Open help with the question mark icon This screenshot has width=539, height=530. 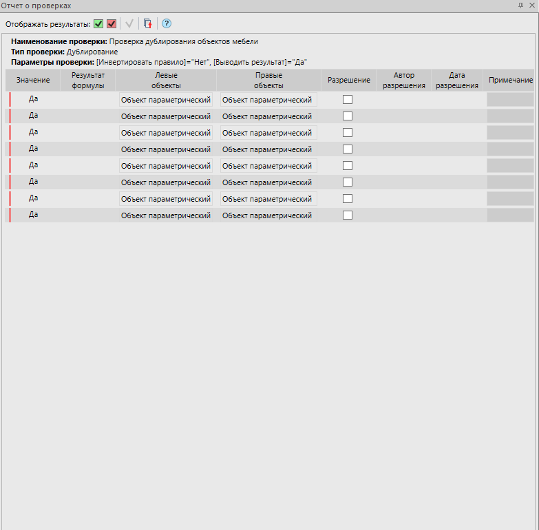(x=166, y=23)
